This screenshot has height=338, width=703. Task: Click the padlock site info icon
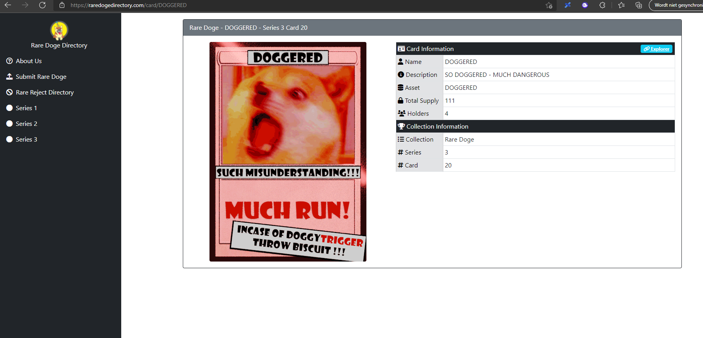pos(62,5)
